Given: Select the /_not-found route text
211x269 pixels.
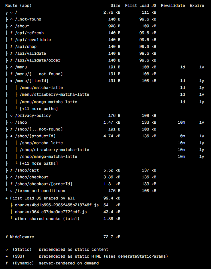Looking at the screenshot, I should 28,19.
